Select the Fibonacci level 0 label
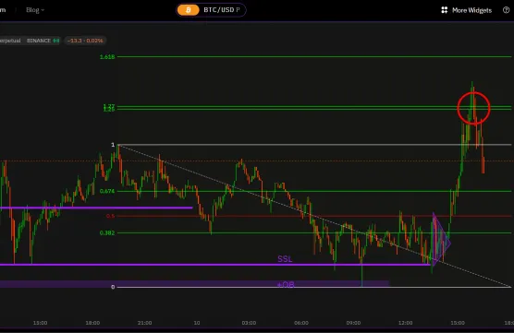Screen dimensions: 514x333 tap(113, 287)
